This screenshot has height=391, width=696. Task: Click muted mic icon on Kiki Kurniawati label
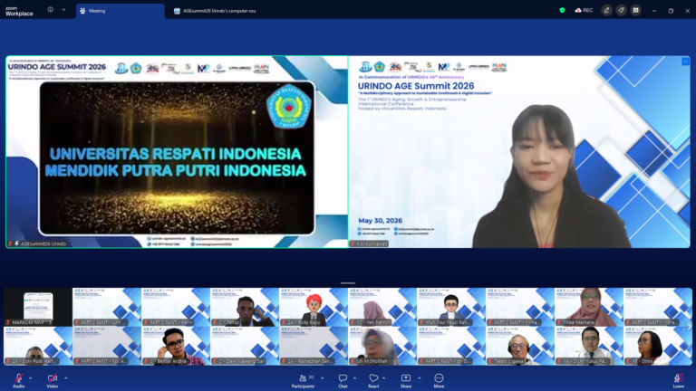[x=353, y=243]
